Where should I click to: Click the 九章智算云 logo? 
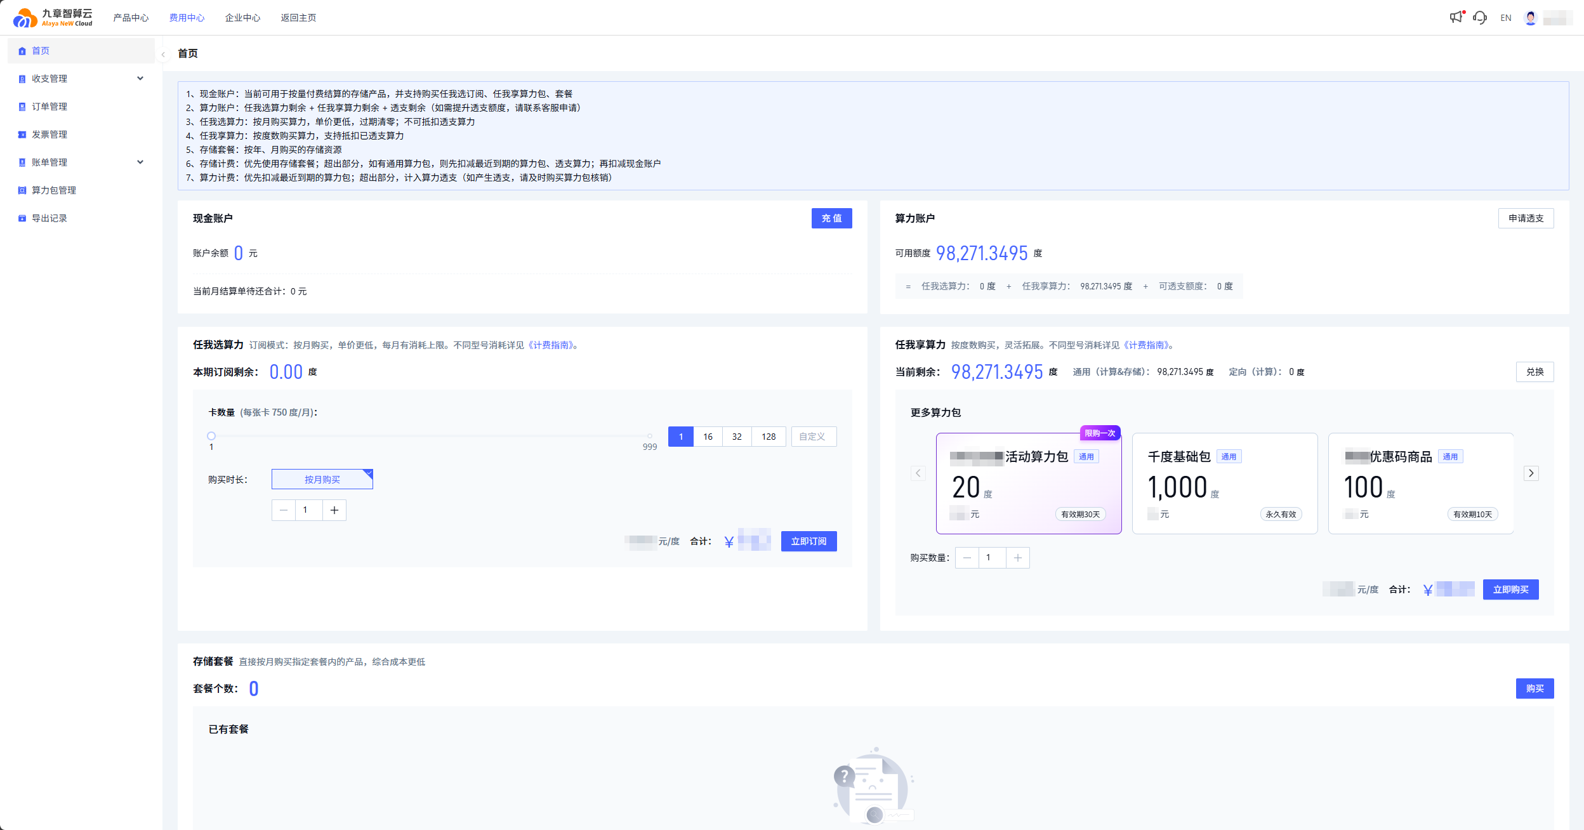pyautogui.click(x=53, y=18)
